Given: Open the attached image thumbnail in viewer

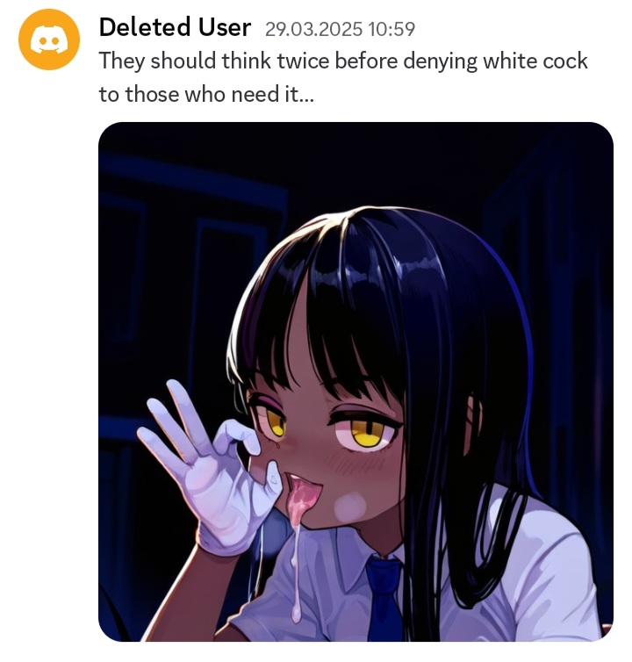Looking at the screenshot, I should pyautogui.click(x=355, y=382).
